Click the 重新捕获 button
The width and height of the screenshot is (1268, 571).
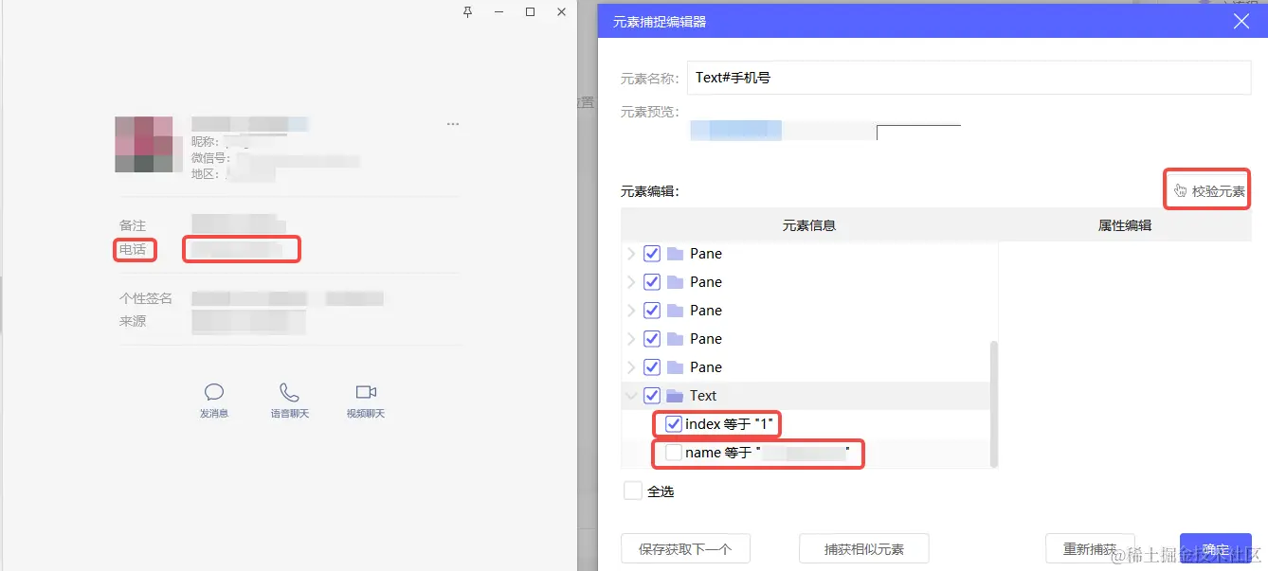pyautogui.click(x=1090, y=549)
